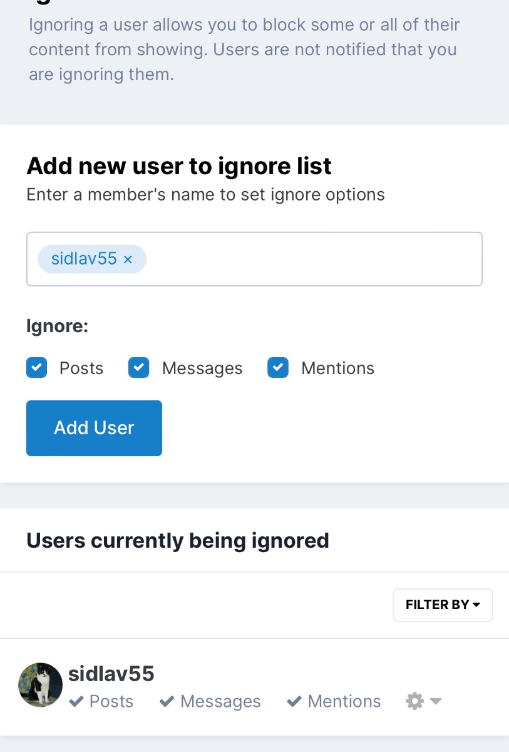Image resolution: width=509 pixels, height=752 pixels.
Task: Remove the sidlav55 tag using its × icon
Action: (128, 259)
